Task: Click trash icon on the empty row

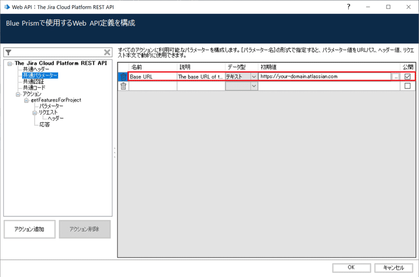Action: point(123,86)
